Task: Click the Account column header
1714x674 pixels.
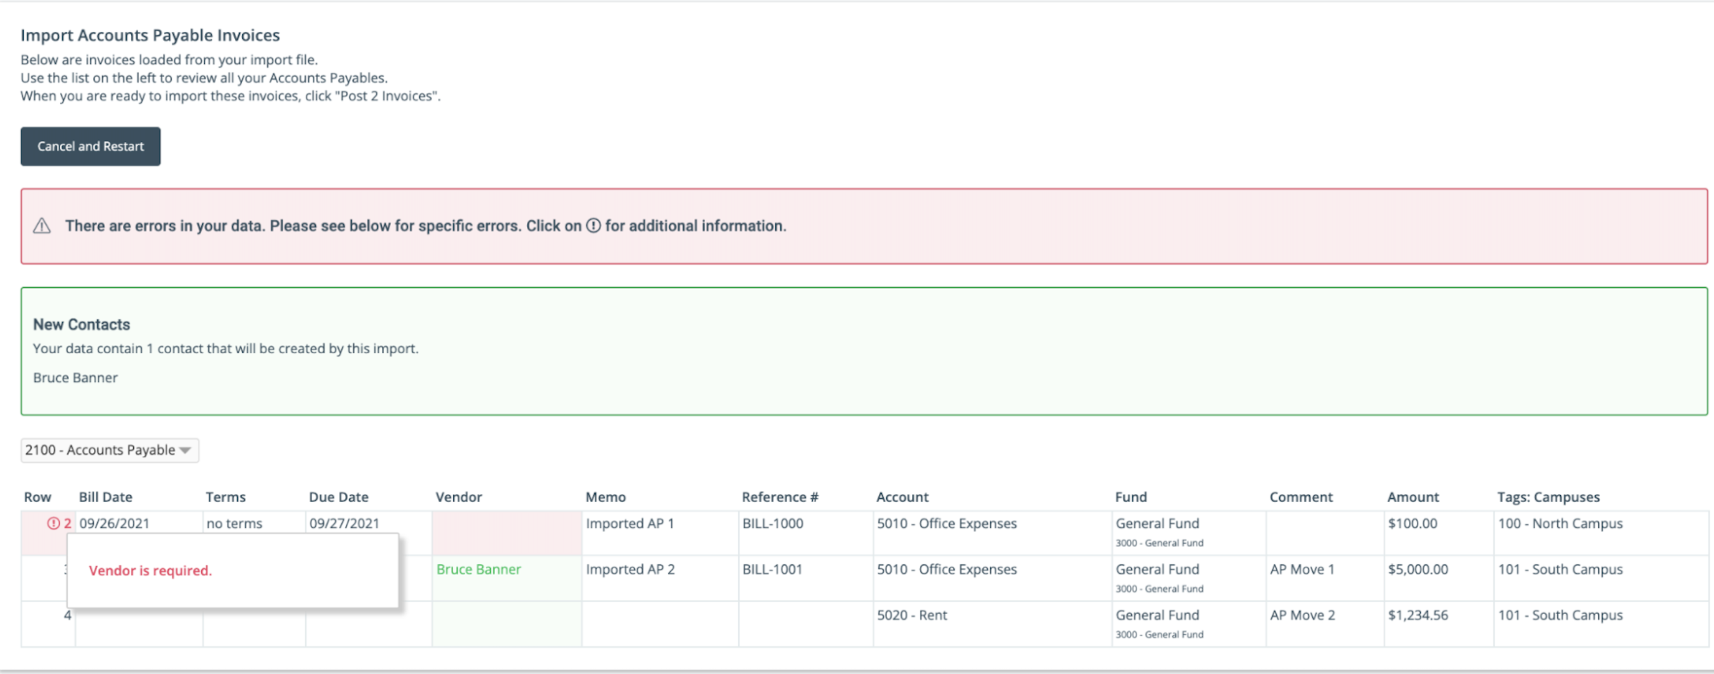Action: point(902,497)
